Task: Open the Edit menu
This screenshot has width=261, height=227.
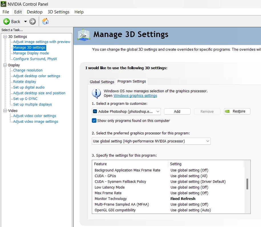Action: tap(18, 12)
